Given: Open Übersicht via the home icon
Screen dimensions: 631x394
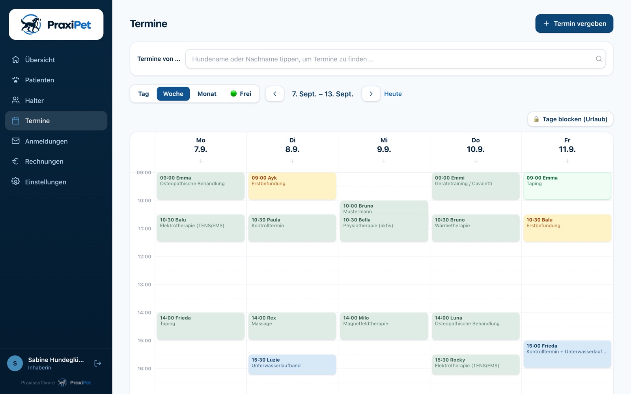Looking at the screenshot, I should click(x=16, y=59).
